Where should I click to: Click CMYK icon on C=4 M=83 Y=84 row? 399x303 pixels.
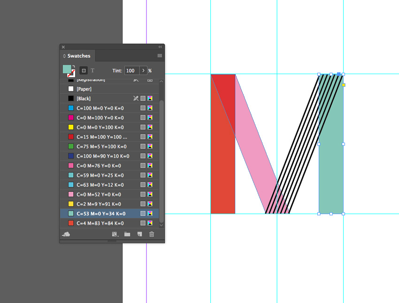(150, 223)
